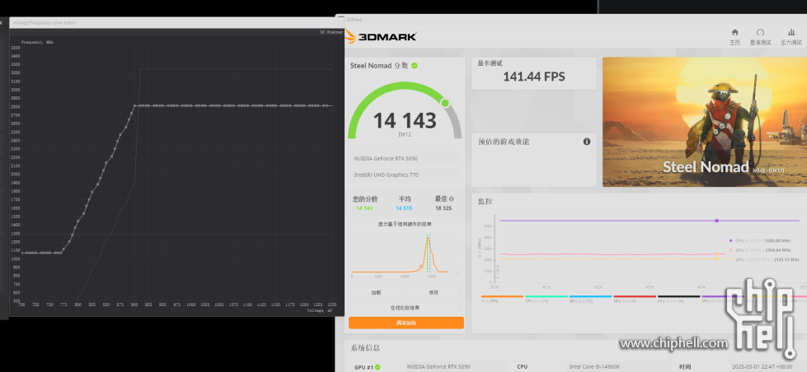This screenshot has width=807, height=372.
Task: Click the green check next to GPU #1
Action: click(378, 367)
